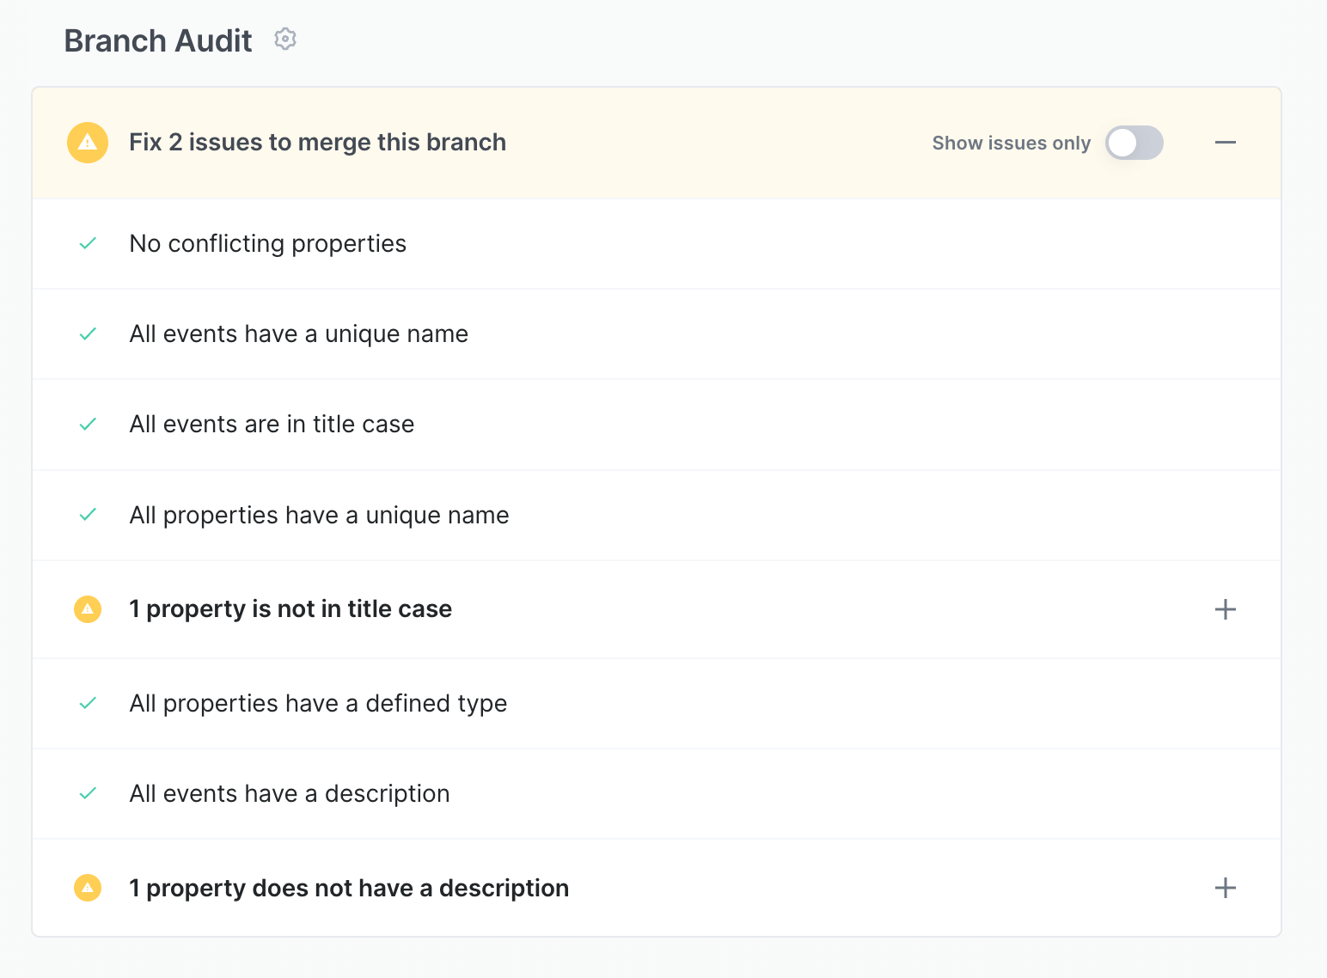Screen dimensions: 1327x978
Task: Click the checkmark beside All events are in title case
Action: [x=87, y=425]
